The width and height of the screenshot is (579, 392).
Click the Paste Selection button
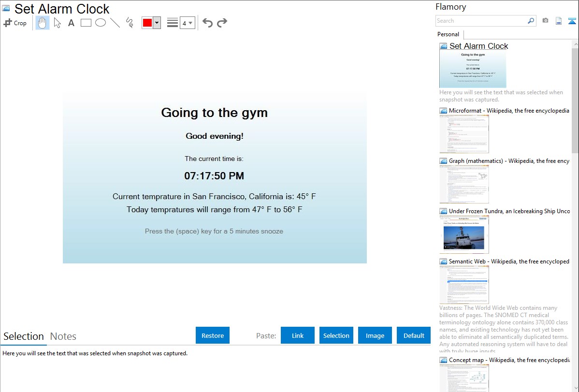point(336,335)
